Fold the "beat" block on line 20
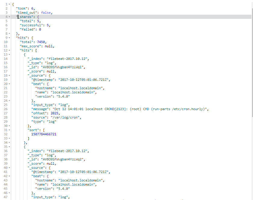 [9, 84]
